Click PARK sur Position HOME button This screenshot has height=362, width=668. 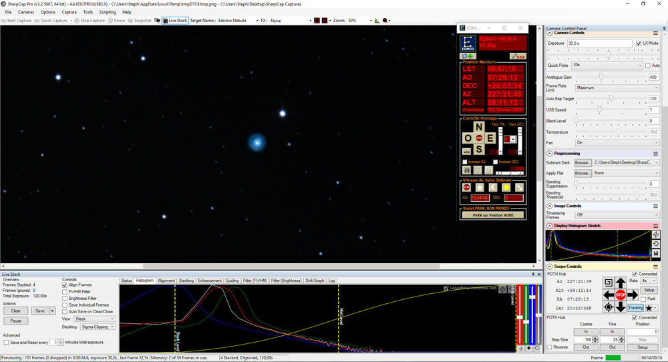coord(493,215)
